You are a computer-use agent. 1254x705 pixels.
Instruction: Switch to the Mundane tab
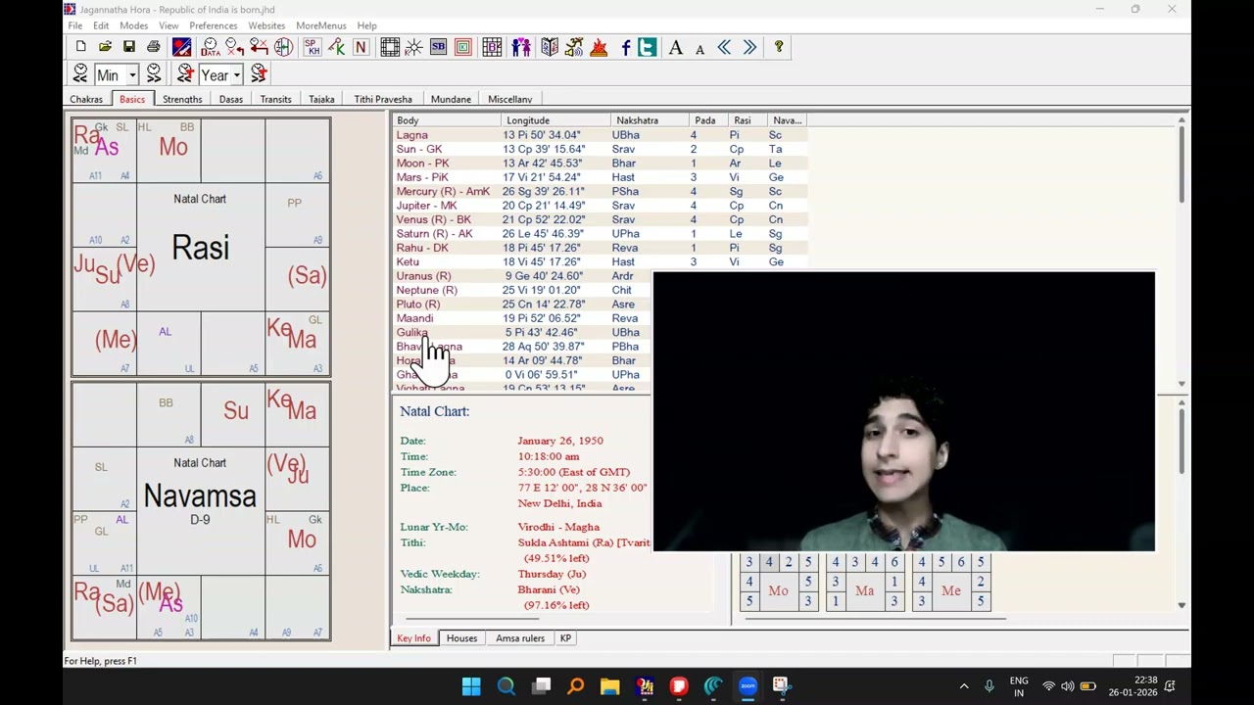point(451,99)
